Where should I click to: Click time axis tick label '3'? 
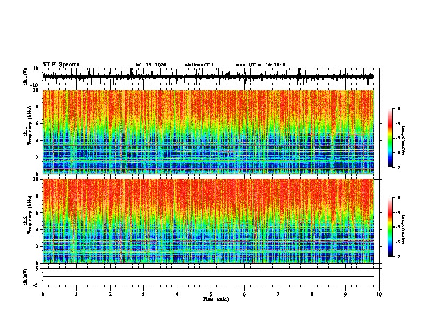pyautogui.click(x=143, y=294)
